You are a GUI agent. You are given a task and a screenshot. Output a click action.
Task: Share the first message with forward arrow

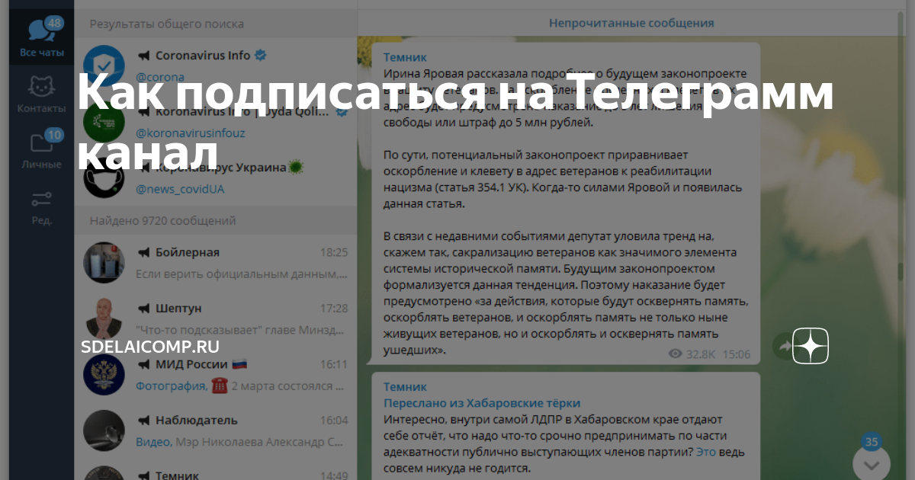pyautogui.click(x=785, y=347)
